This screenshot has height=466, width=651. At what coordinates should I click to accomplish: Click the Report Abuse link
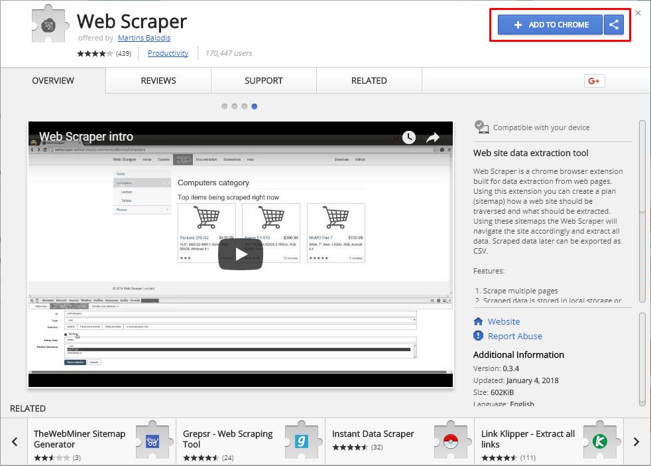(515, 336)
